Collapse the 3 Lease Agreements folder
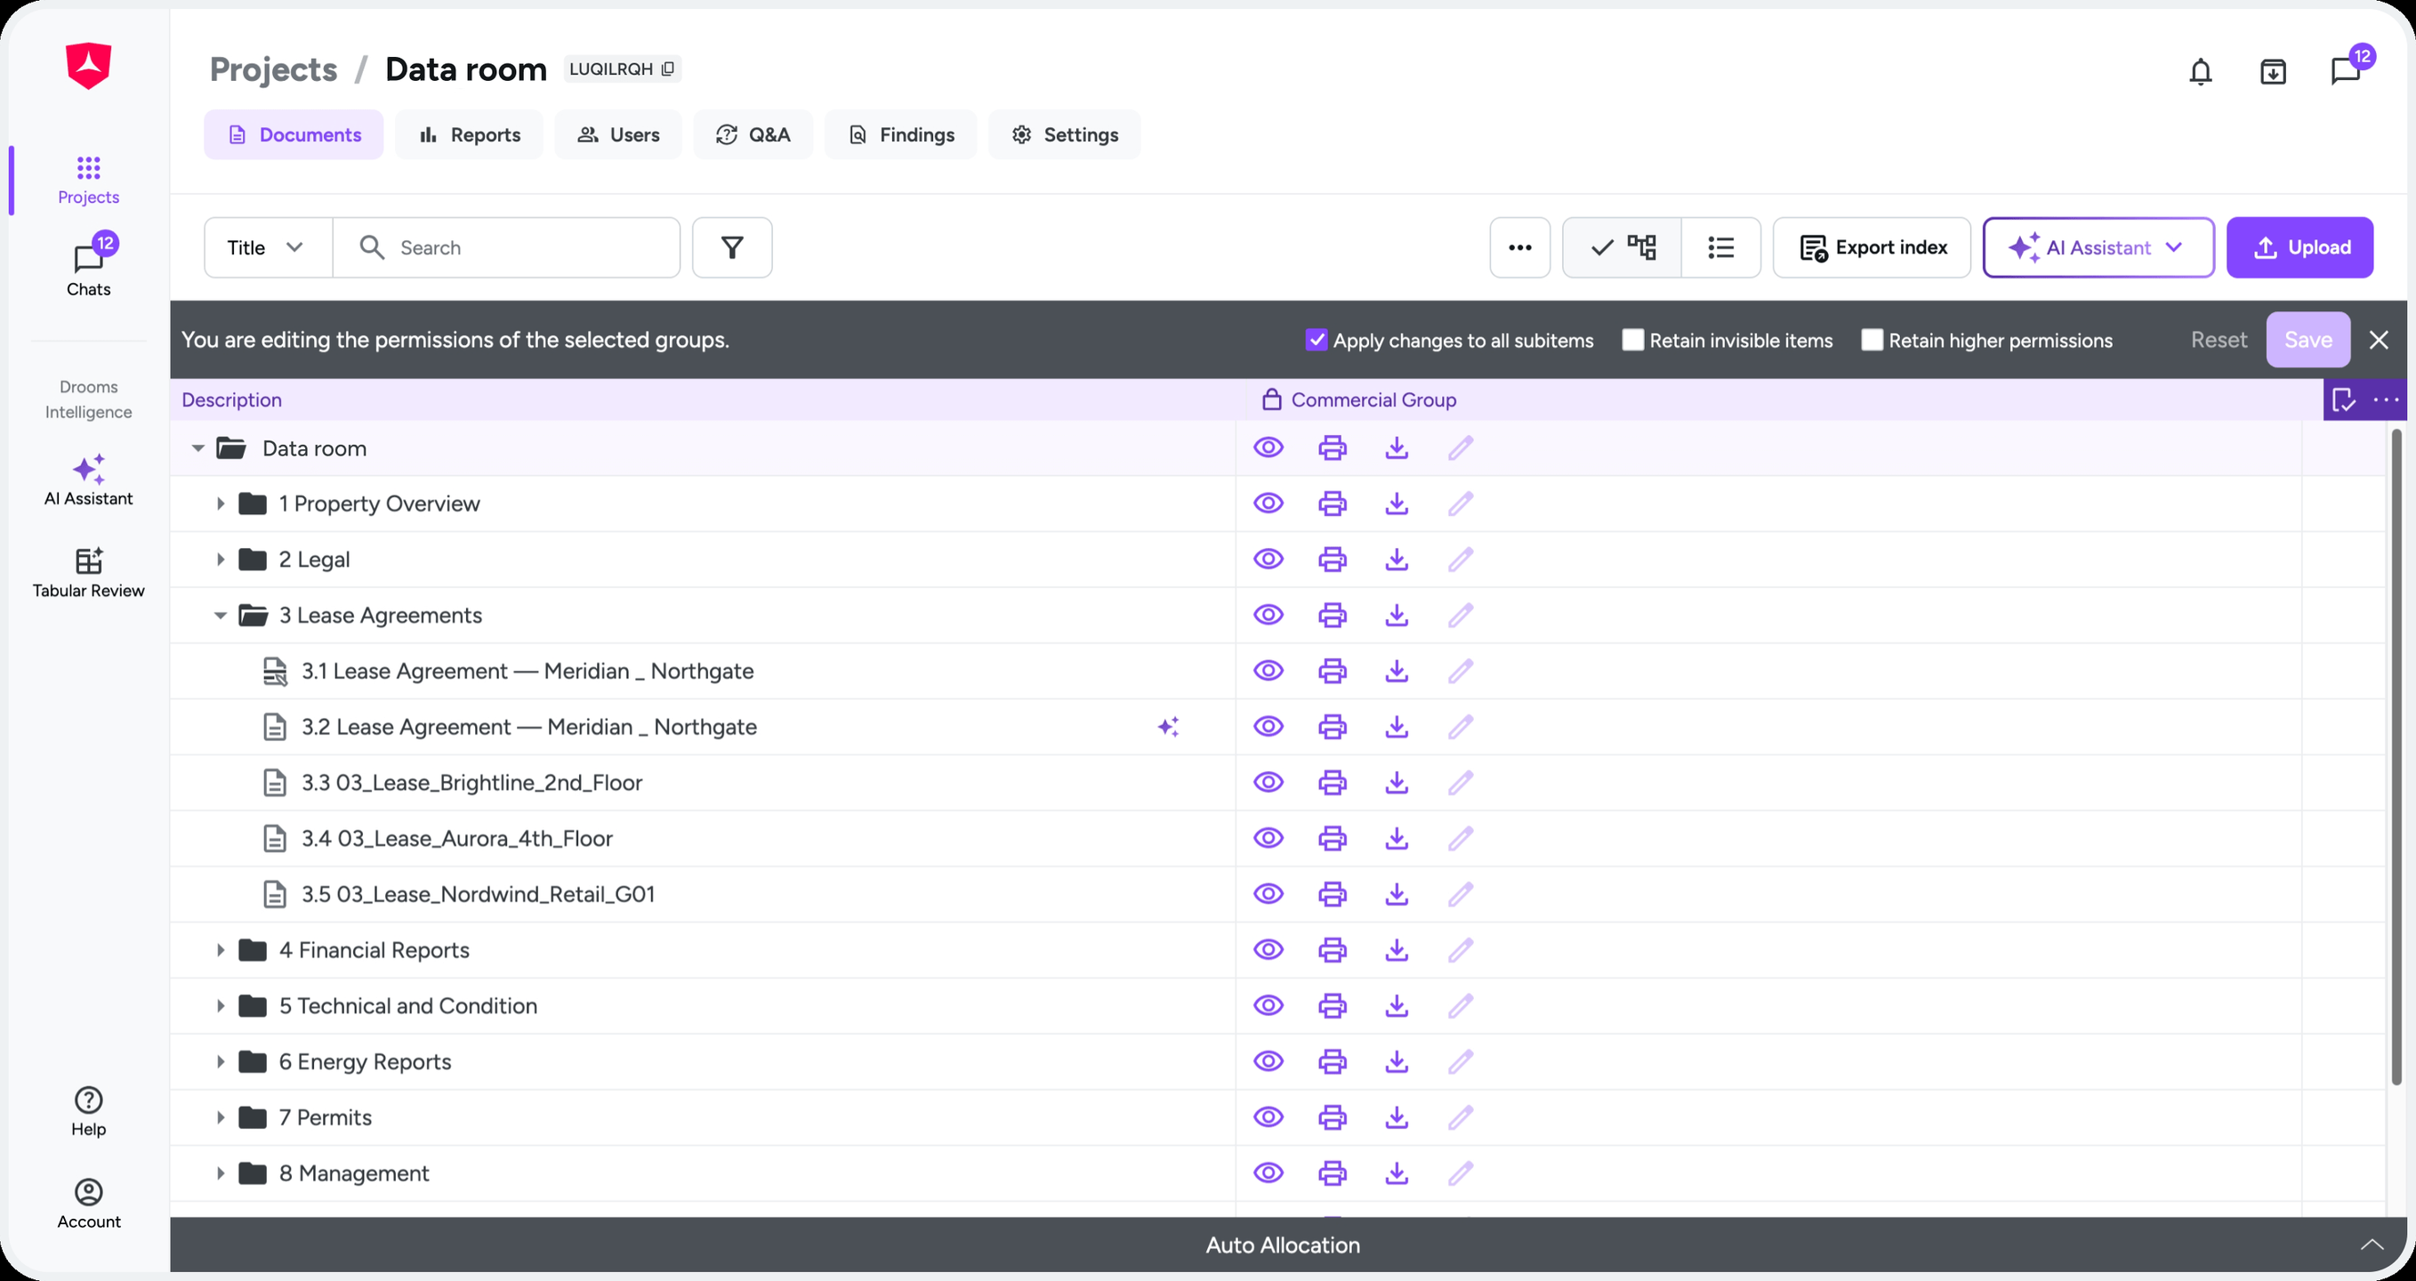Screen dimensions: 2416x1281 coord(221,616)
